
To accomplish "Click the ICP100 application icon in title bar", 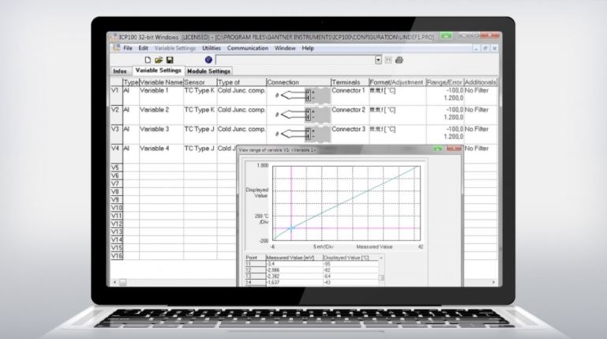I will pos(112,38).
